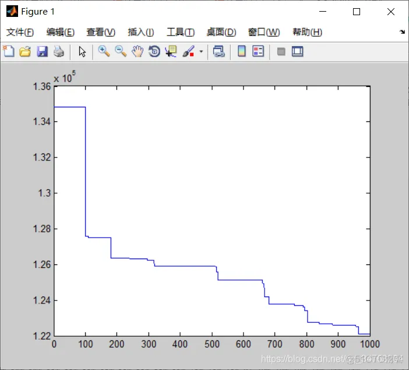Click the Link Plot icon

coord(219,51)
